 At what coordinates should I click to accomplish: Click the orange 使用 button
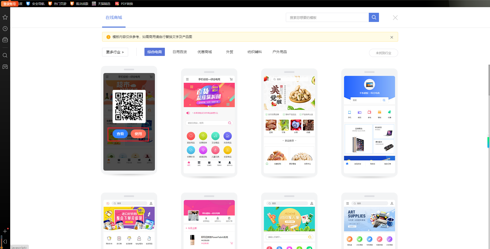pos(138,134)
